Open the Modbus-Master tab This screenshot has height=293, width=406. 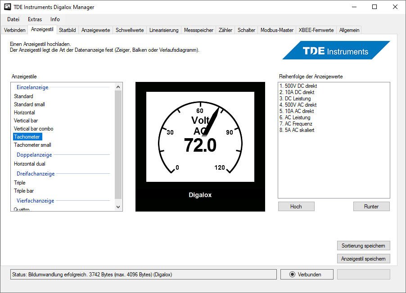click(277, 30)
